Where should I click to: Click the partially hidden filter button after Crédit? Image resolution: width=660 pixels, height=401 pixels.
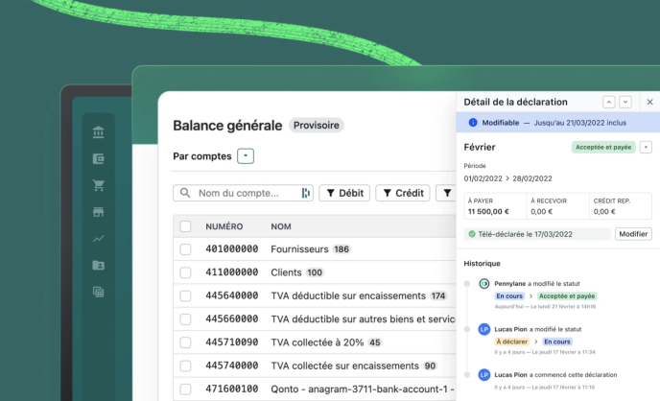click(446, 193)
